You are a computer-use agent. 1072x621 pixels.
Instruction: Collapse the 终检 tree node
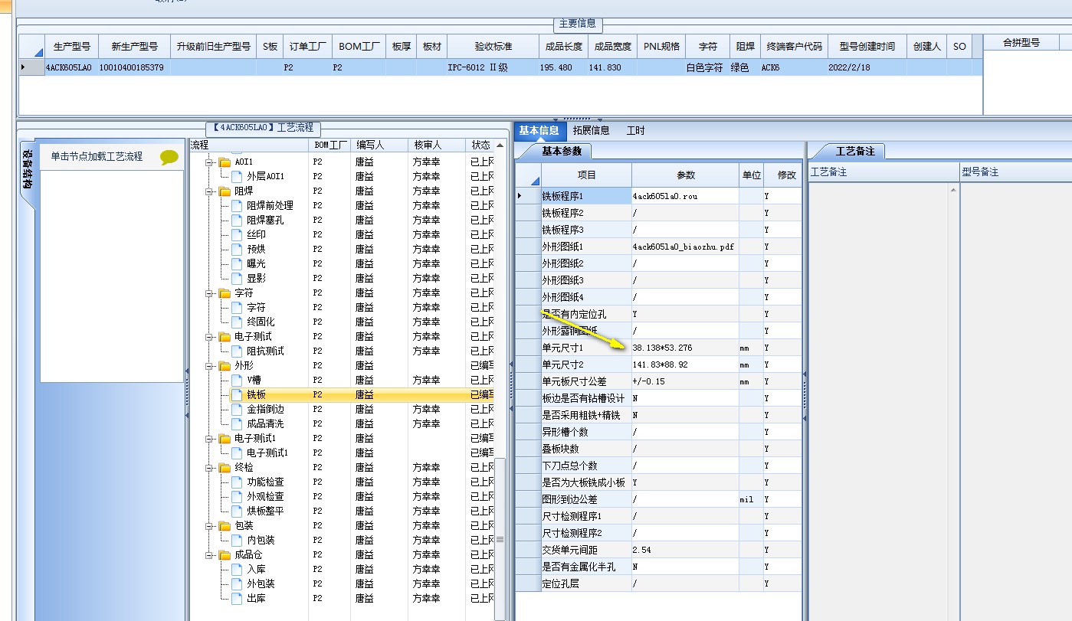(x=209, y=468)
